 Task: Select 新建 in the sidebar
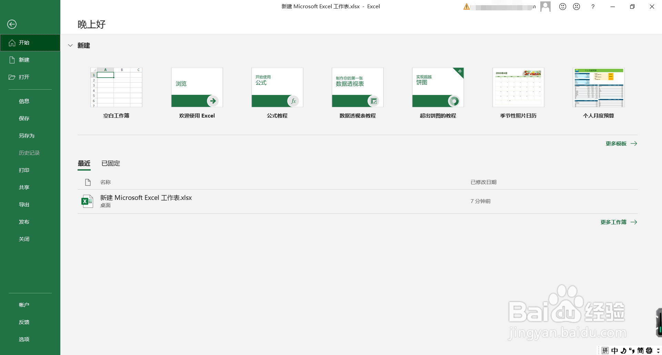[x=30, y=60]
